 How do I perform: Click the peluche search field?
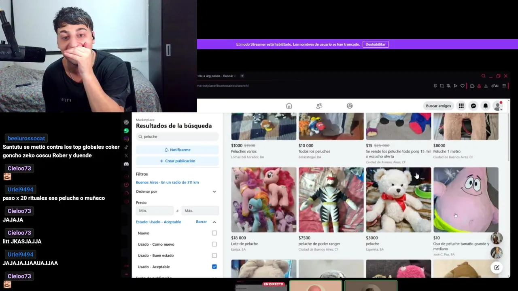point(177,137)
